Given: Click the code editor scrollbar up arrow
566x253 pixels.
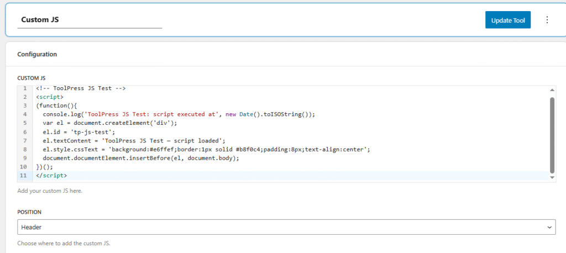Looking at the screenshot, I should (x=552, y=90).
